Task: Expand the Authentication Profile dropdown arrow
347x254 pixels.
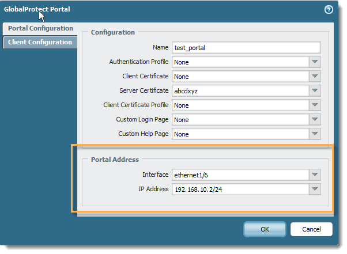Action: click(x=315, y=62)
